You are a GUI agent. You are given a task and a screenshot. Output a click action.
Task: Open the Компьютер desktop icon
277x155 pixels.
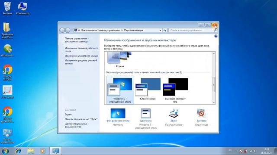point(23,8)
